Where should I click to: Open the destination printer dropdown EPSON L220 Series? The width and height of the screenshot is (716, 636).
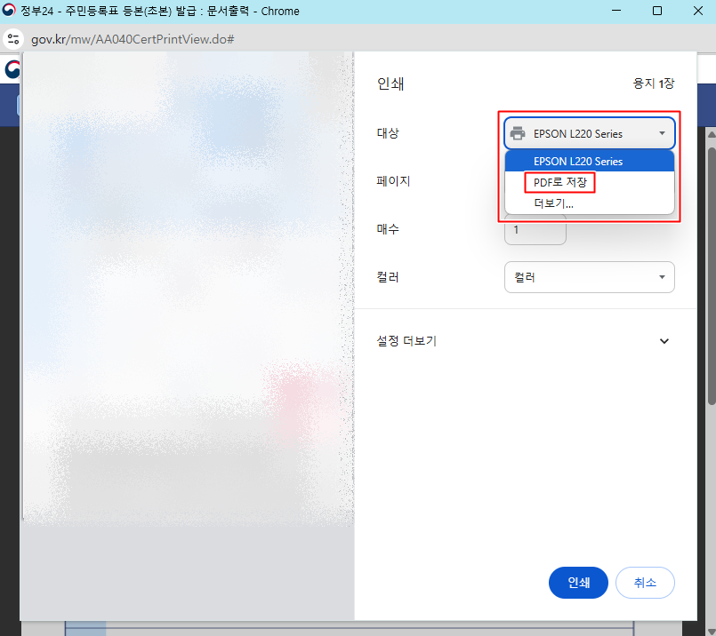coord(589,133)
